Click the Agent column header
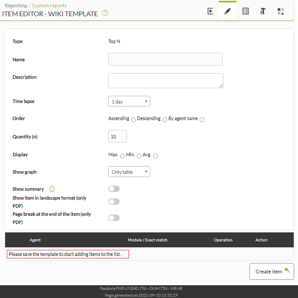298x298 pixels. [35, 240]
